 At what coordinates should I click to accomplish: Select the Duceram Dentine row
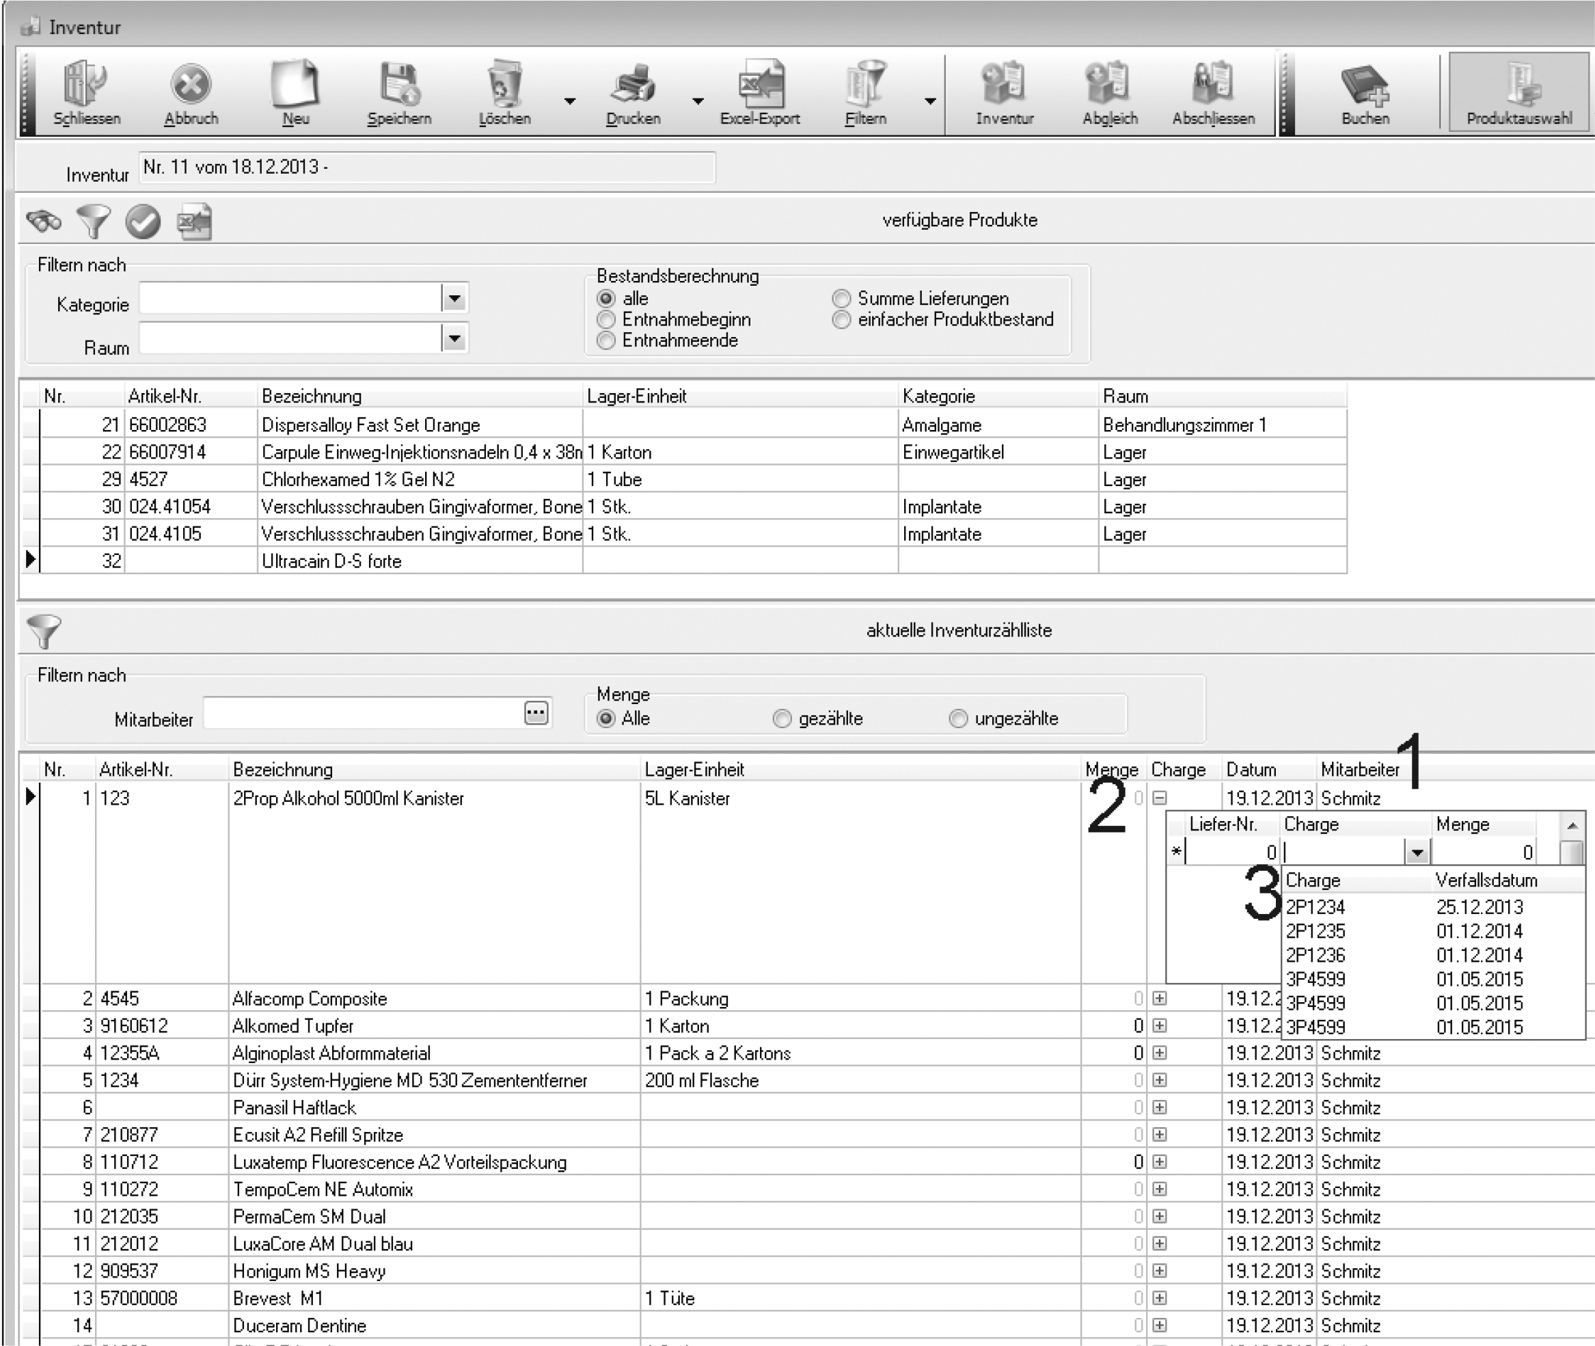(808, 1325)
